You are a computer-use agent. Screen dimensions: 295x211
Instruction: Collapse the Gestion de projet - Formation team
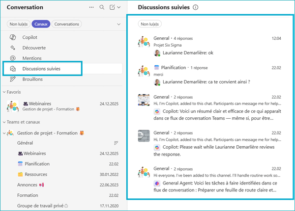tap(4, 133)
